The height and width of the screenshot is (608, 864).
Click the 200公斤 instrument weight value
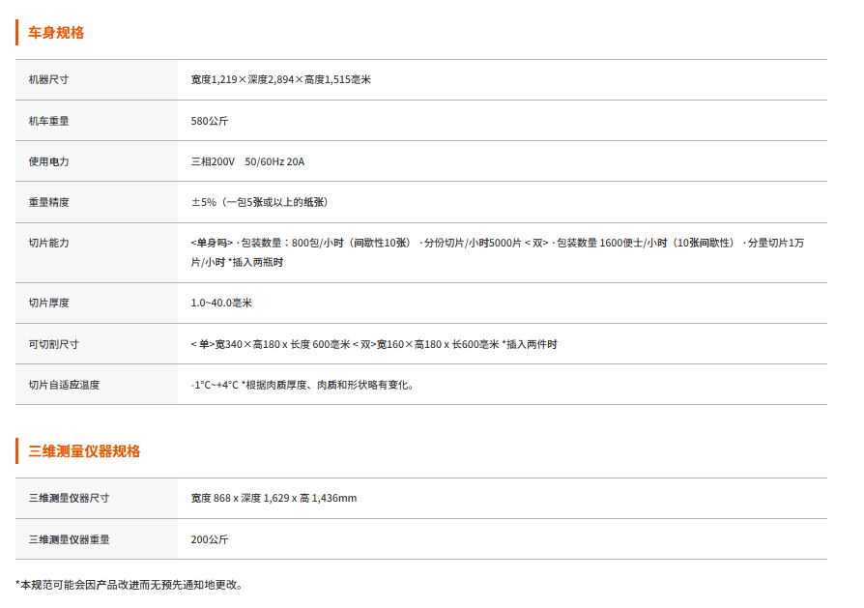point(210,539)
